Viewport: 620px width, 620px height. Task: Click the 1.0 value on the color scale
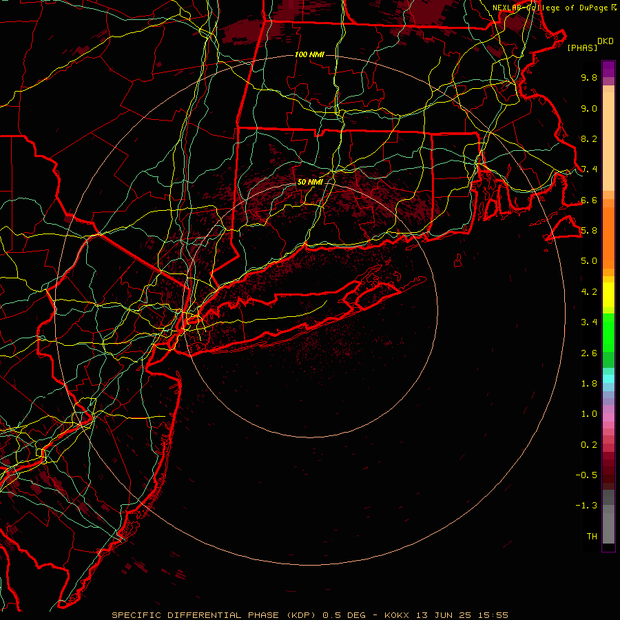pos(589,414)
